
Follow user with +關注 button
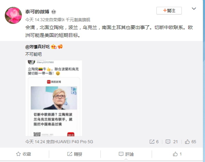[169, 11]
